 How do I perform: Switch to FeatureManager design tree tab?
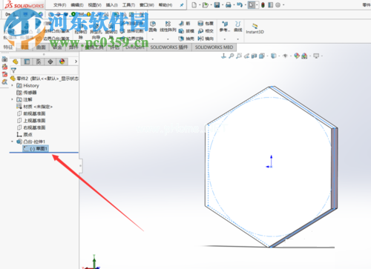point(16,62)
